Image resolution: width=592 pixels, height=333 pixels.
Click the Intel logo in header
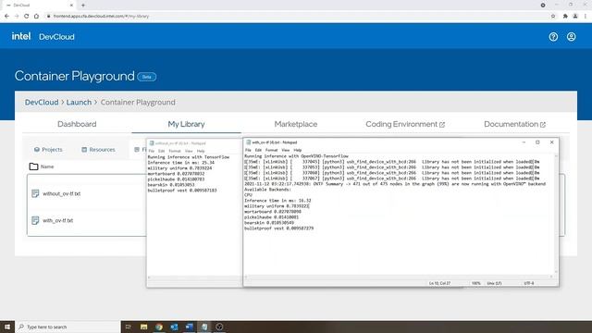tap(21, 36)
